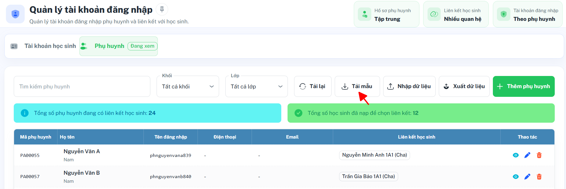The width and height of the screenshot is (566, 189).
Task: Click the Email column header
Action: pos(292,137)
